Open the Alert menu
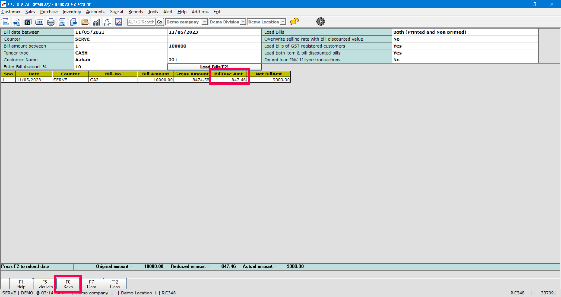The image size is (561, 297). coord(168,12)
